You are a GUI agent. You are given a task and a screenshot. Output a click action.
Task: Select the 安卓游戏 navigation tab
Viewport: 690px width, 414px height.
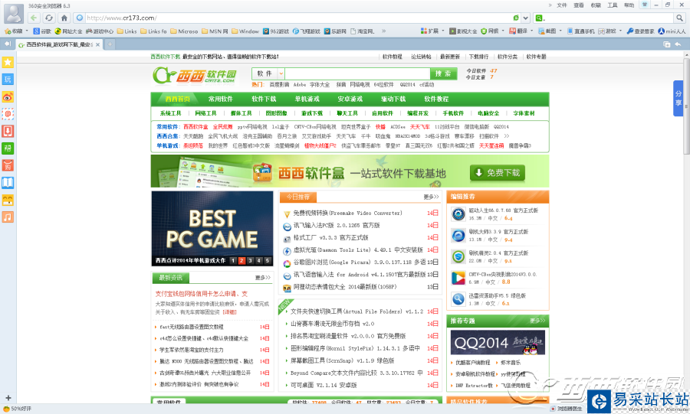point(350,99)
